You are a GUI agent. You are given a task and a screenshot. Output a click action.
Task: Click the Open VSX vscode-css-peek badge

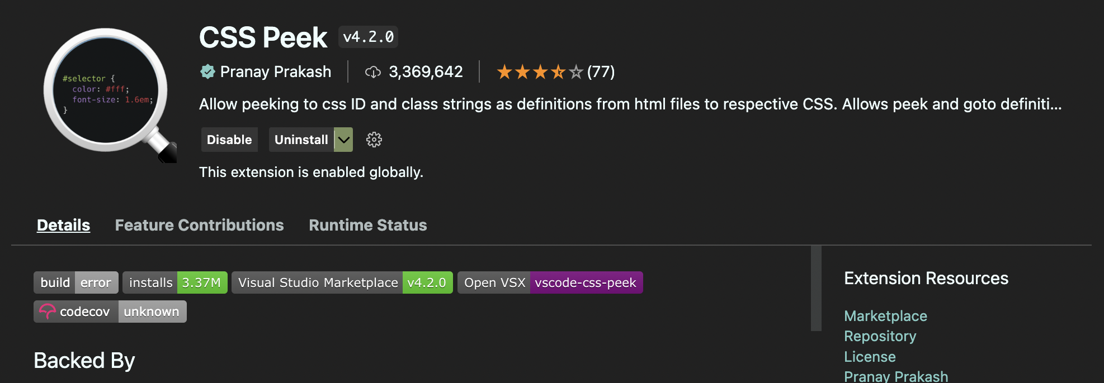pos(550,283)
